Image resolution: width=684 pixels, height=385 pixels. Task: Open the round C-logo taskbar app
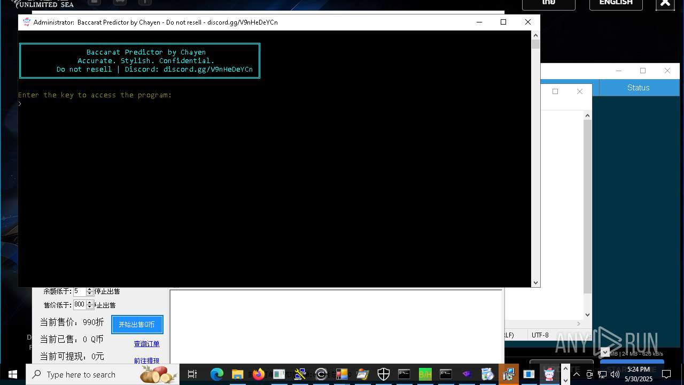(321, 374)
